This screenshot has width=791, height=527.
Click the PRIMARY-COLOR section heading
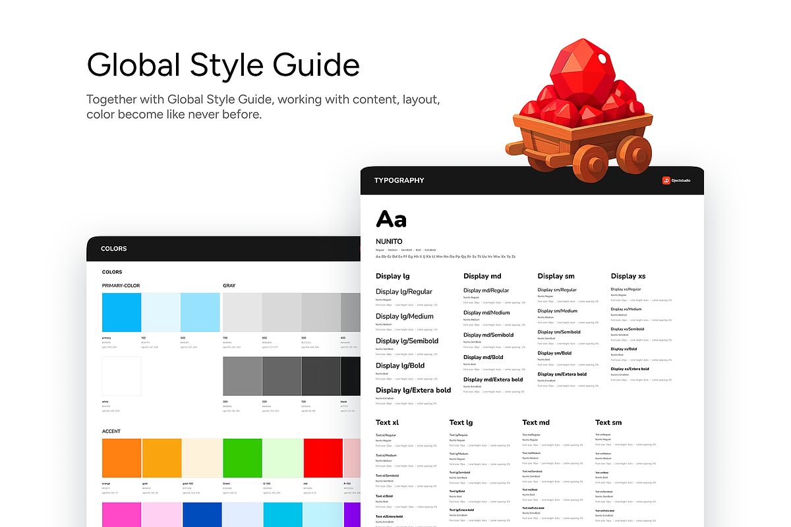[x=121, y=286]
